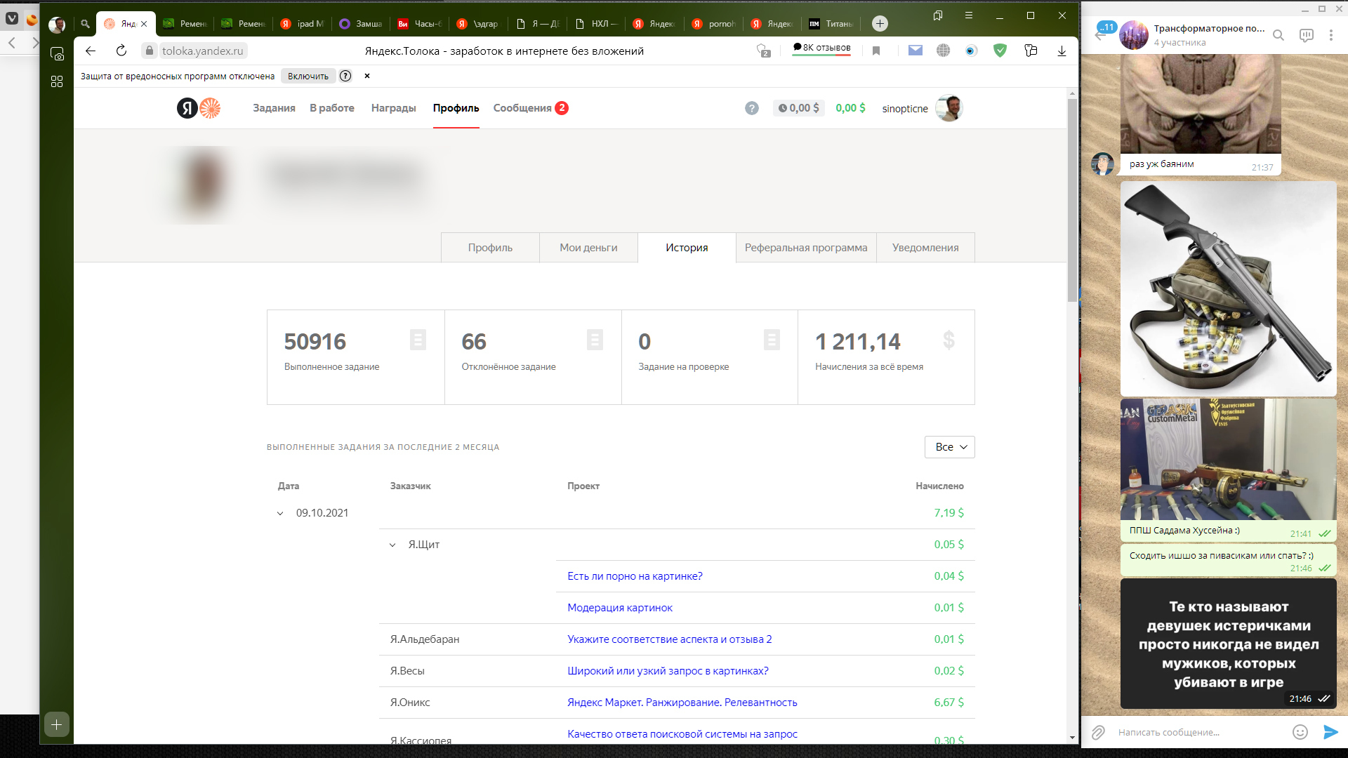This screenshot has width=1348, height=758.
Task: Open the В работе menu item
Action: (x=332, y=108)
